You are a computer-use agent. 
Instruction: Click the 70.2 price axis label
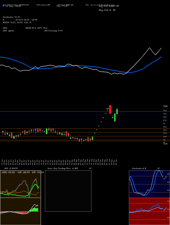165,117
